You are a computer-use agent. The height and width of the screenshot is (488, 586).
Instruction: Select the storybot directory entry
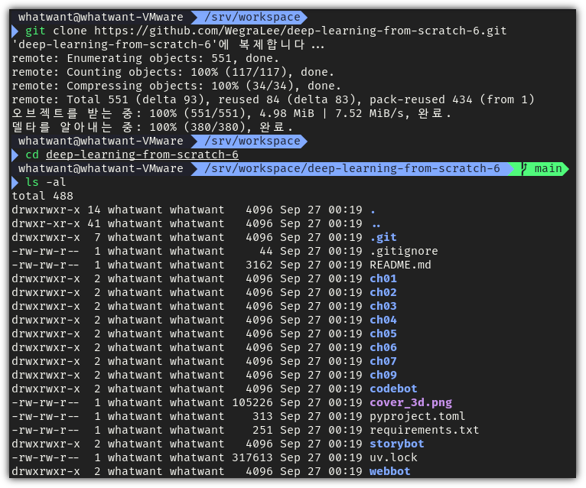pos(396,444)
